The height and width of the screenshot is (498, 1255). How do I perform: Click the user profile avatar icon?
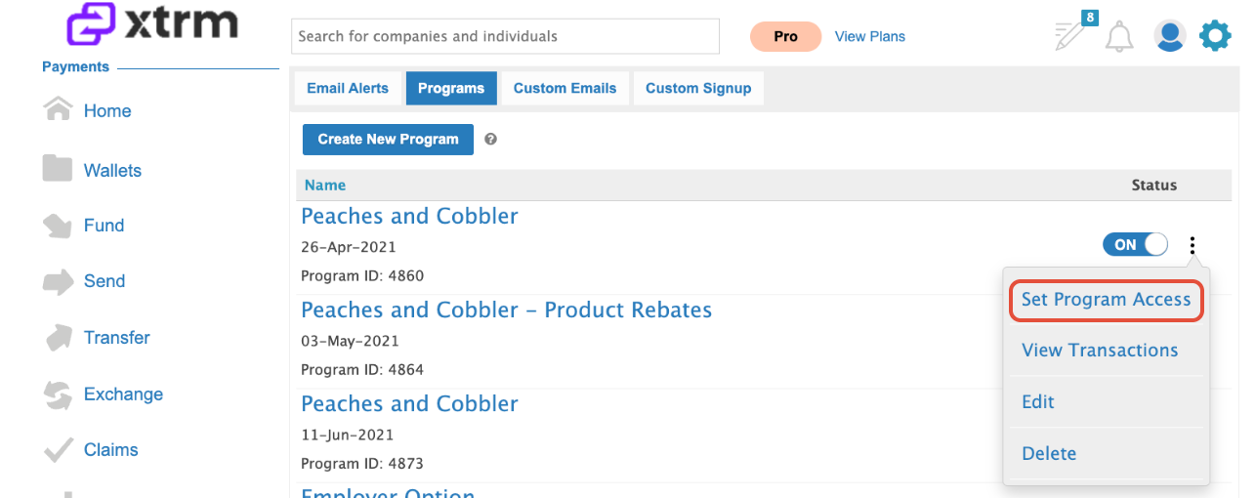[1169, 36]
